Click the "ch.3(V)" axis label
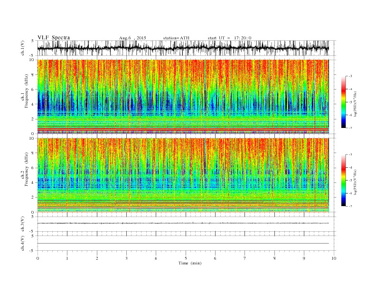 (x=23, y=224)
